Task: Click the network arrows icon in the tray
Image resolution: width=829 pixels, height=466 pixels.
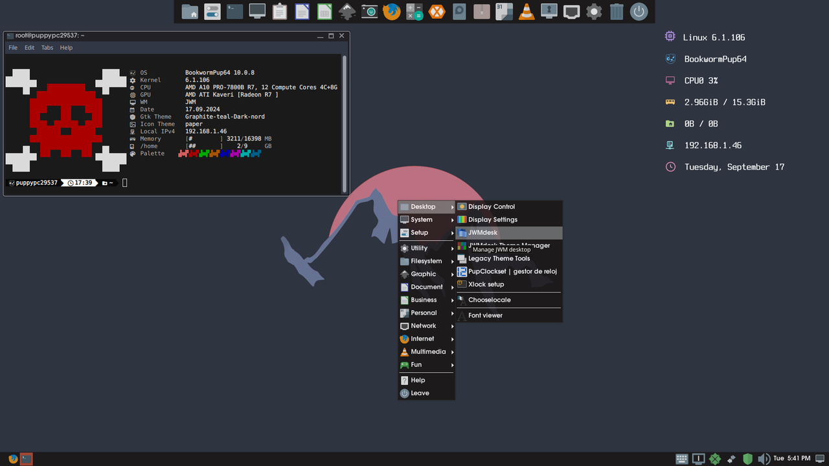Action: click(731, 459)
